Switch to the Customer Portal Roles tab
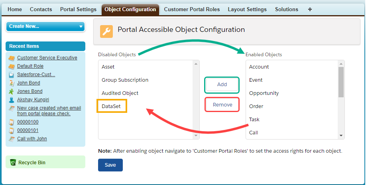Screen dimensions: 366x185 192,9
